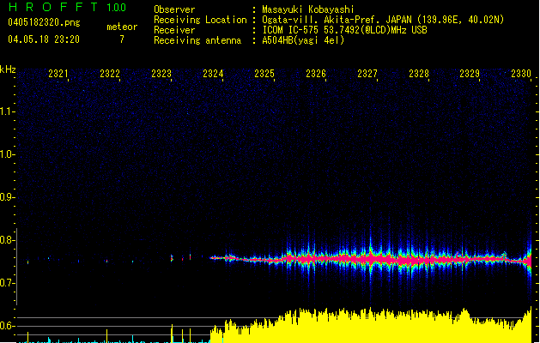Click time marker 2329

(470, 74)
